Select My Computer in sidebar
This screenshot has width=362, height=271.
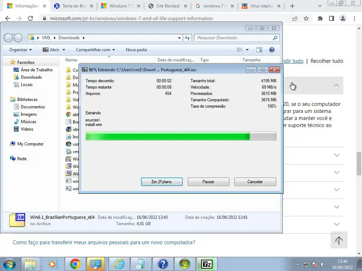point(27,144)
